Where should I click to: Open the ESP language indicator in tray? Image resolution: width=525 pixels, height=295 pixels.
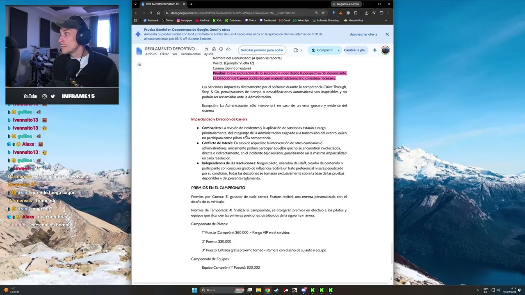486,290
